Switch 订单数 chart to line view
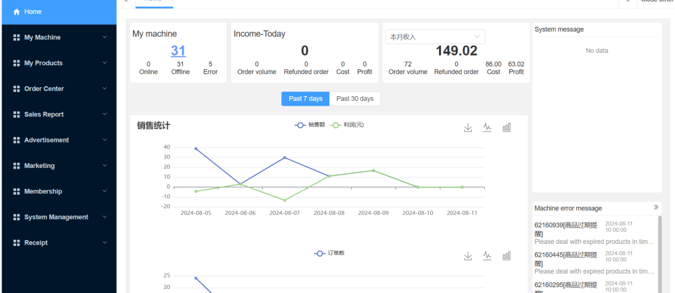675x293 pixels. click(x=487, y=256)
